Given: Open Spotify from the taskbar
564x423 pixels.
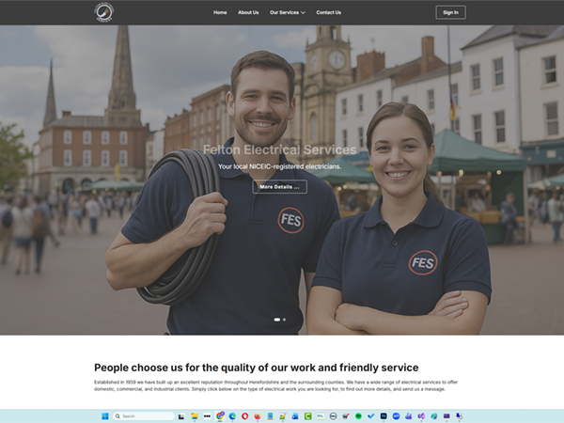Looking at the screenshot, I should [x=358, y=416].
